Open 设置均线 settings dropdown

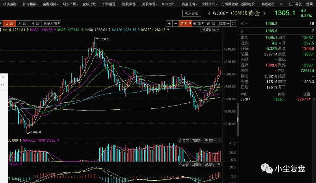(210, 30)
